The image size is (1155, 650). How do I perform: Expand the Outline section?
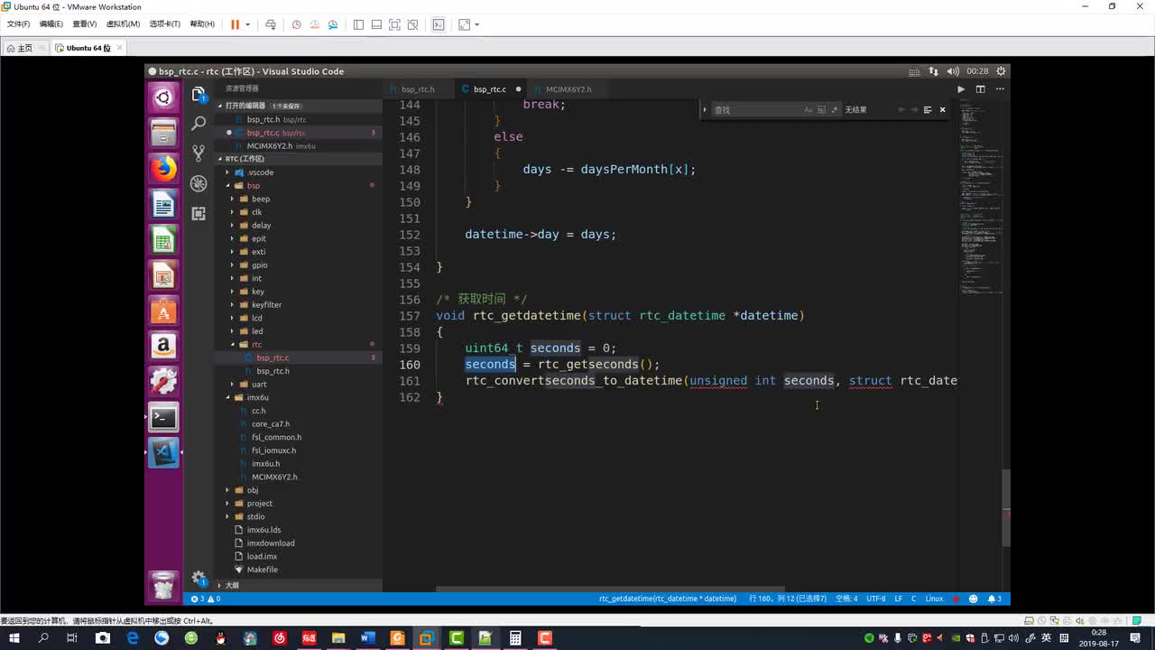coord(298,586)
